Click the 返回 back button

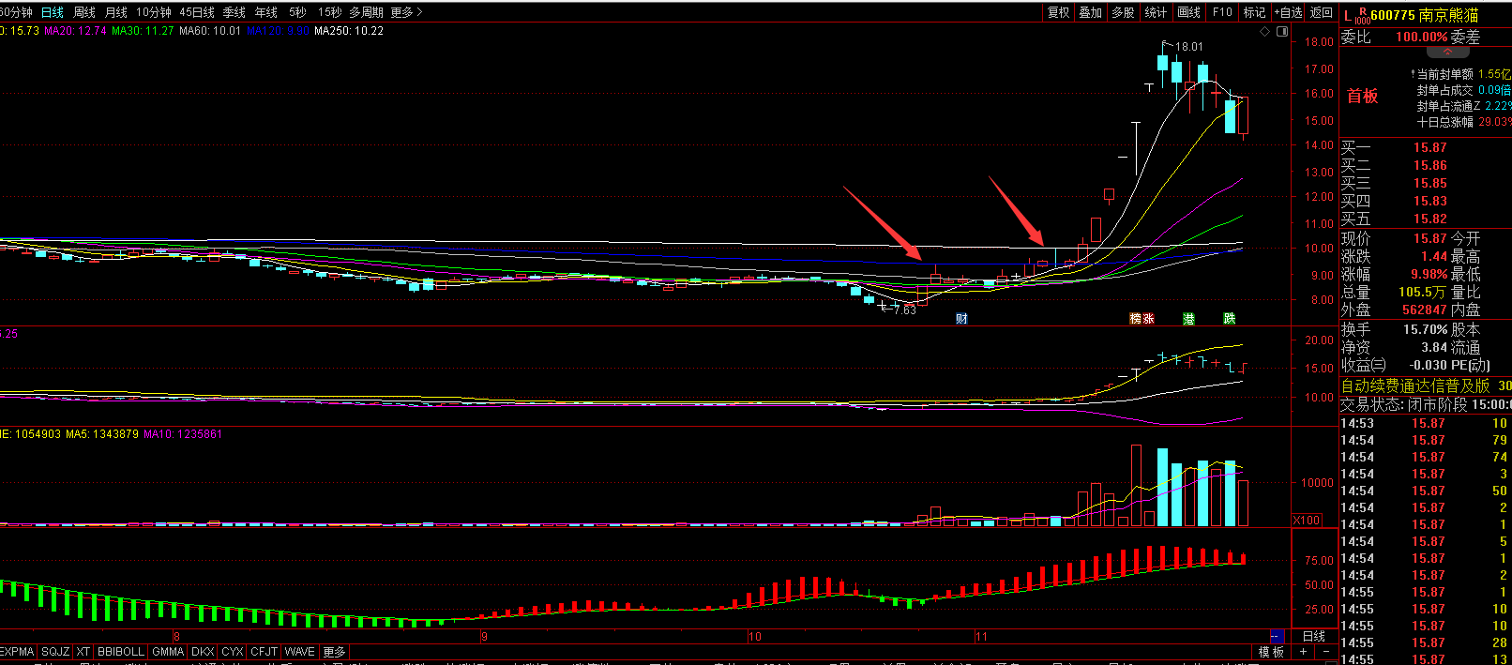1322,12
